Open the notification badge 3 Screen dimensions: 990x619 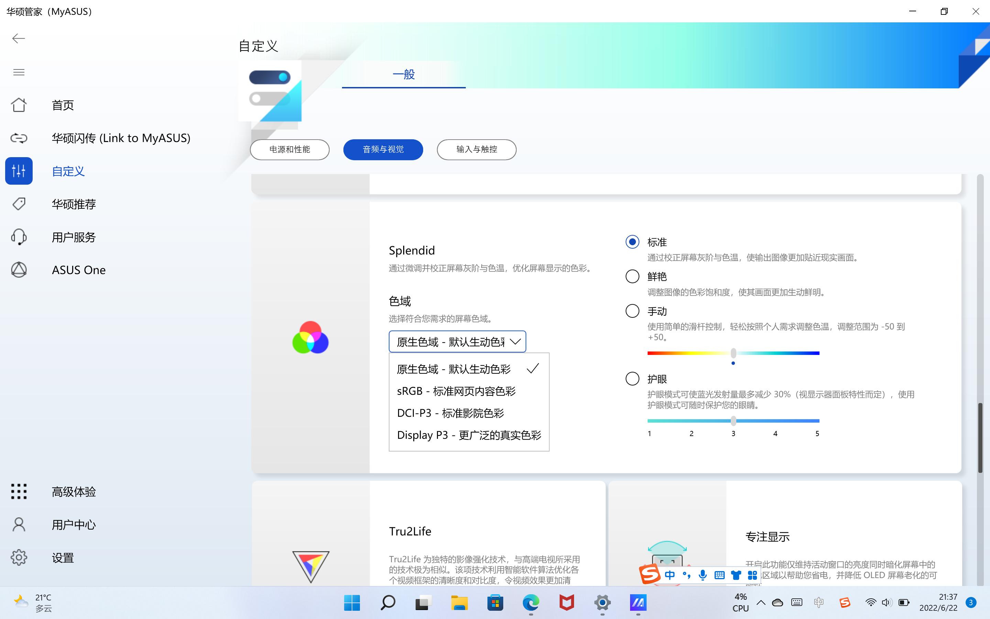tap(971, 602)
